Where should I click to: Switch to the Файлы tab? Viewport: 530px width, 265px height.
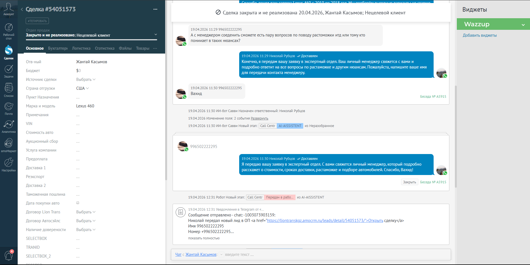125,48
